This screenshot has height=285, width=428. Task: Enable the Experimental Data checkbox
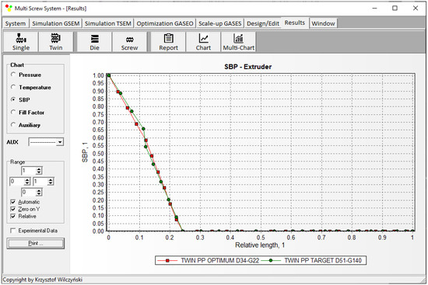pyautogui.click(x=12, y=231)
